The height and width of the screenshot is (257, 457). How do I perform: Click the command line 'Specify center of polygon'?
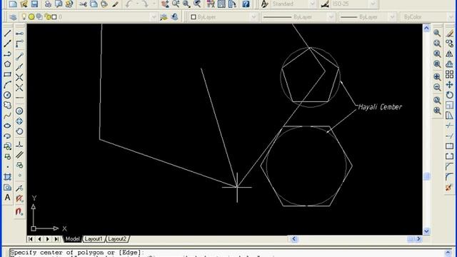[x=77, y=252]
